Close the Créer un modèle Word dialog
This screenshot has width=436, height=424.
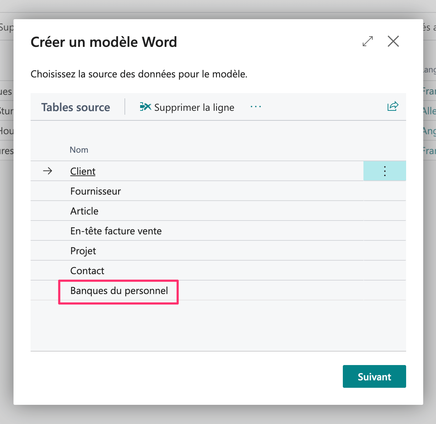click(x=393, y=42)
